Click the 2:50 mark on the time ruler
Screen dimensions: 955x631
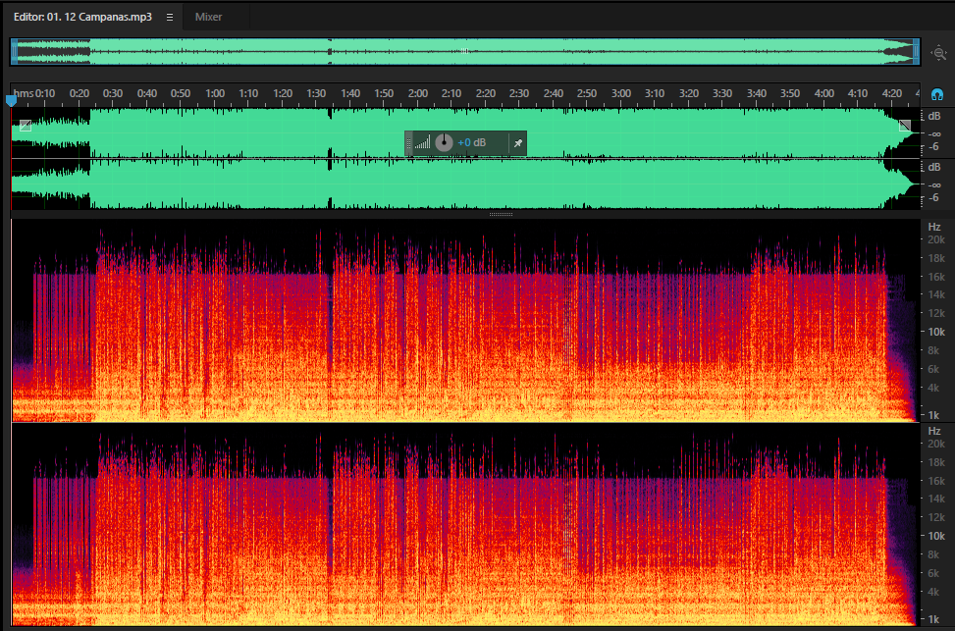pyautogui.click(x=587, y=94)
